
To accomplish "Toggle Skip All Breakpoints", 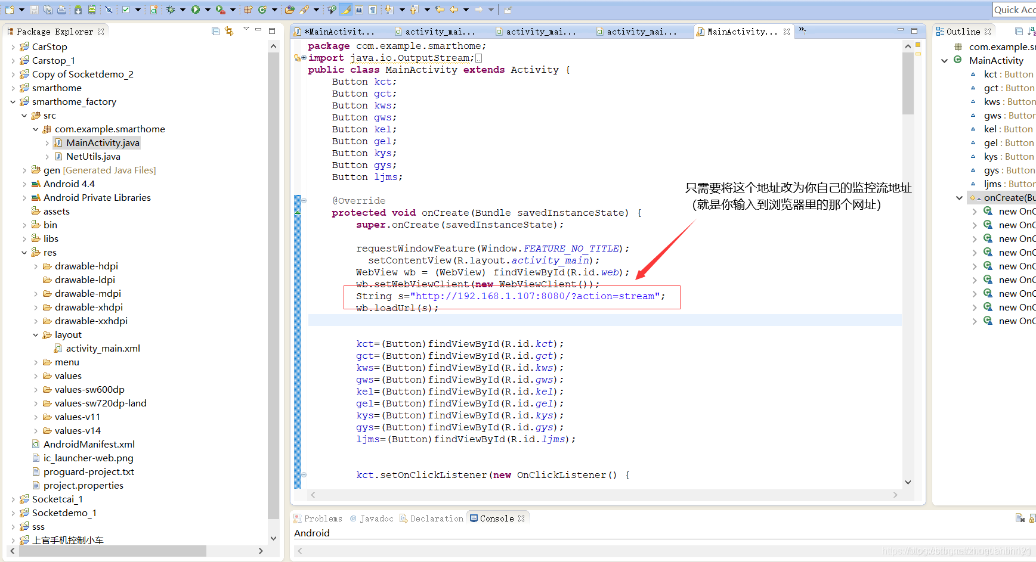I will tap(109, 10).
